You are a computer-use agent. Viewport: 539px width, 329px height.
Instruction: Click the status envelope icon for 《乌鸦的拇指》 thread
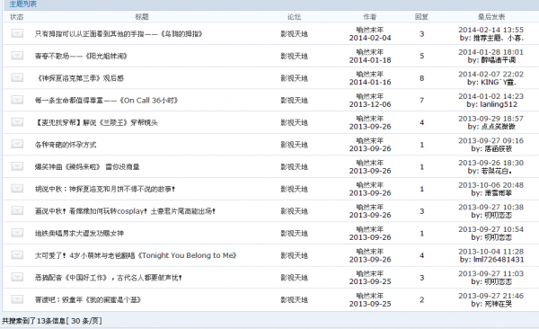pyautogui.click(x=17, y=33)
